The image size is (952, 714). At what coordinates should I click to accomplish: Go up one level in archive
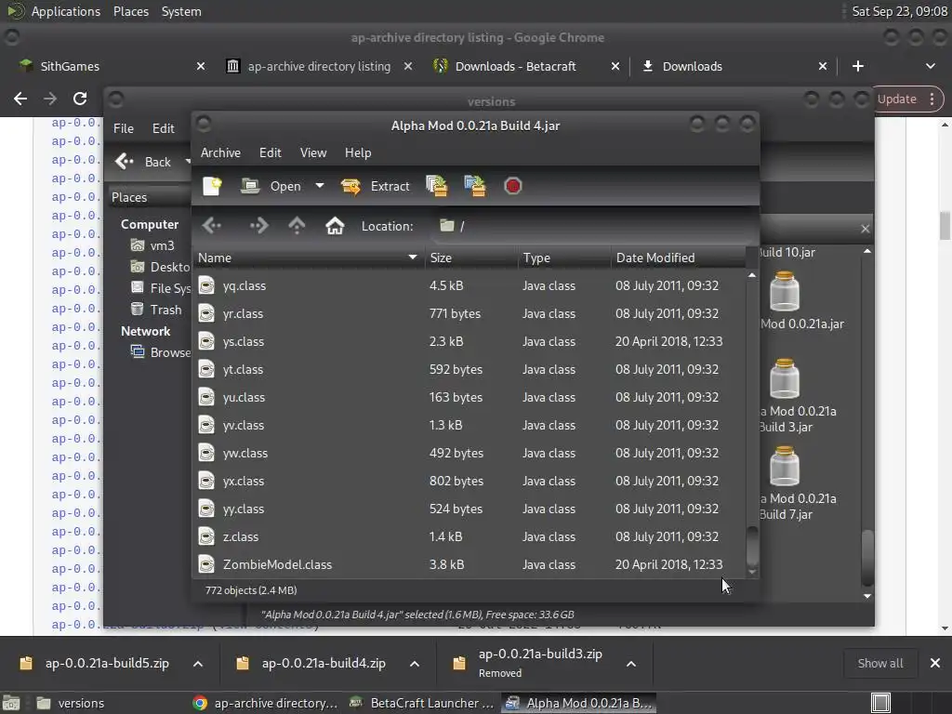click(297, 226)
